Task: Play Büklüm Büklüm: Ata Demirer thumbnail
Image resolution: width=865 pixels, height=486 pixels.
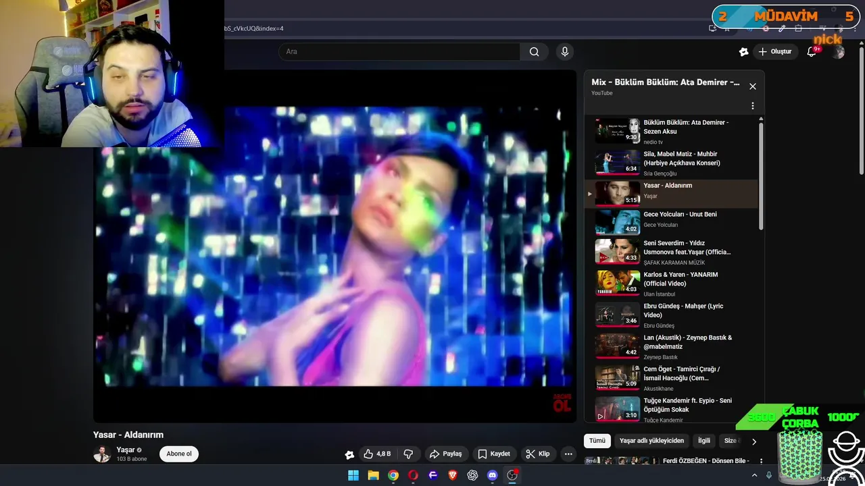Action: 618,130
